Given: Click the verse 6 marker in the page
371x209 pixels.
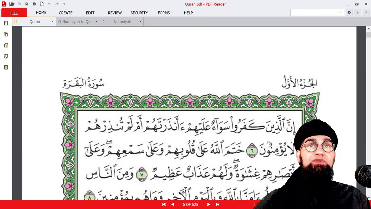Looking at the screenshot, I should 252,150.
